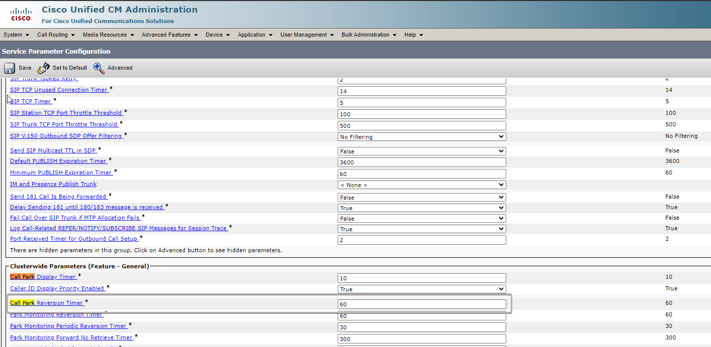711x347 pixels.
Task: Click the Cisco logo
Action: (21, 15)
